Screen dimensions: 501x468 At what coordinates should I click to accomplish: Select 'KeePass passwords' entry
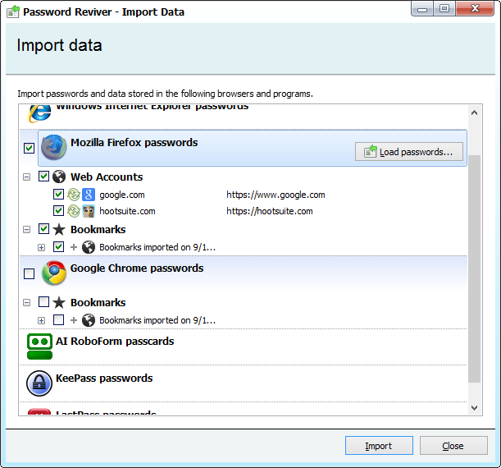[x=104, y=379]
